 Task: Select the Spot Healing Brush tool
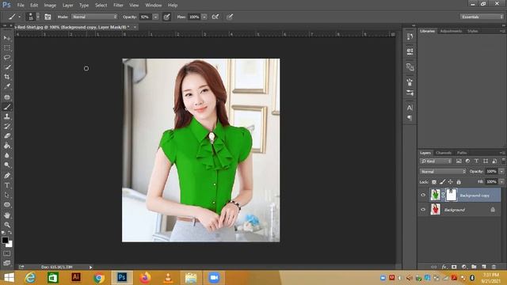(x=7, y=97)
